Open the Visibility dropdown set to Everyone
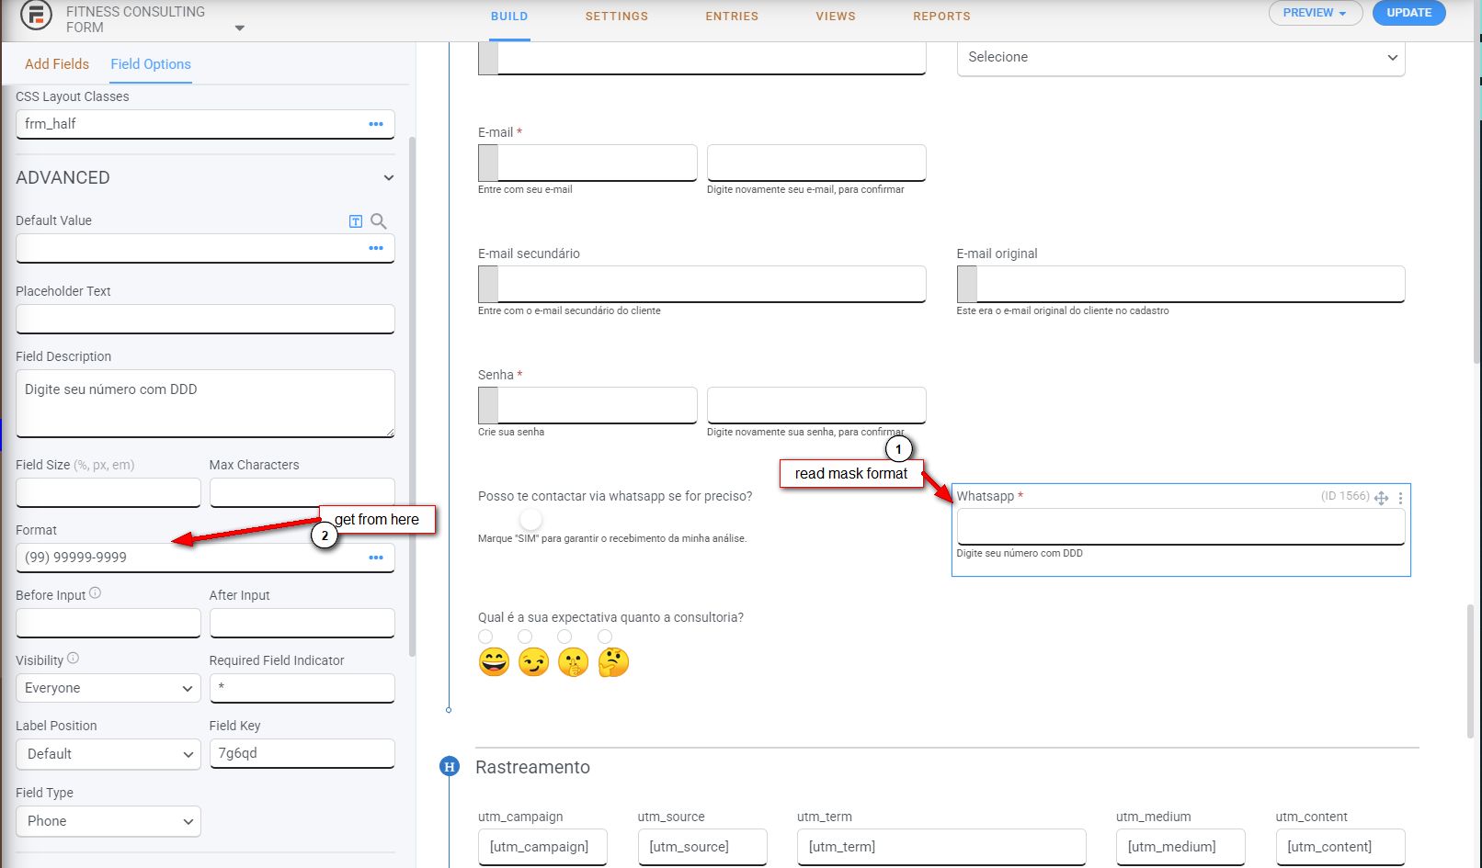 point(108,688)
